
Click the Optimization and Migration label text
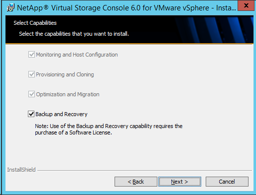point(68,94)
